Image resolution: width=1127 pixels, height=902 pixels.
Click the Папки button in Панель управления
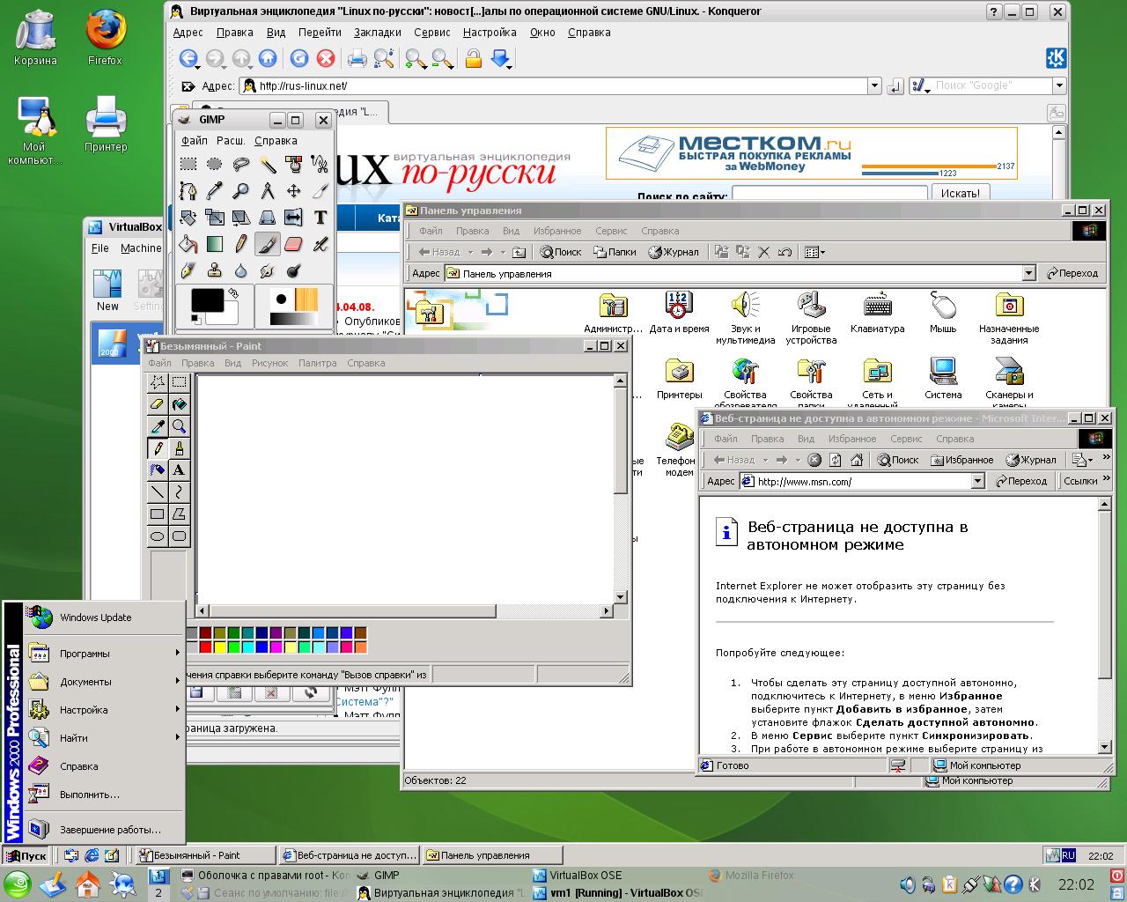pyautogui.click(x=614, y=252)
